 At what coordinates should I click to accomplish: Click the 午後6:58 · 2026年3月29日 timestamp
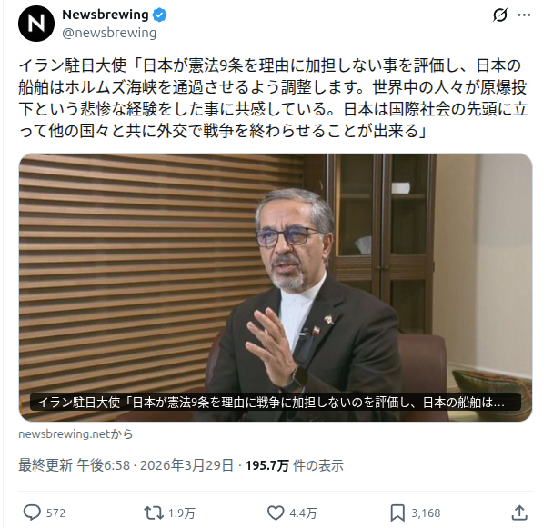[156, 465]
